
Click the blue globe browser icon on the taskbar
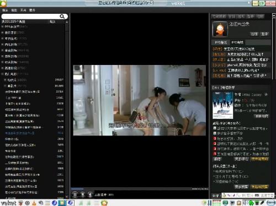pyautogui.click(x=54, y=203)
